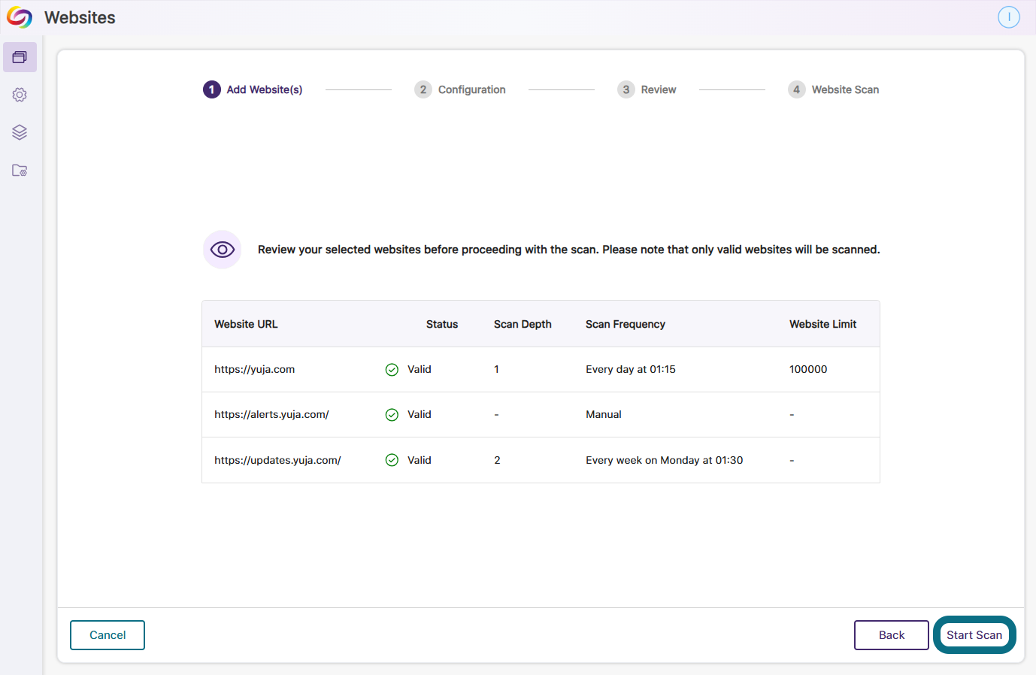Click scan depth value 2 for updates.yuja.com
Viewport: 1036px width, 675px height.
(x=497, y=460)
